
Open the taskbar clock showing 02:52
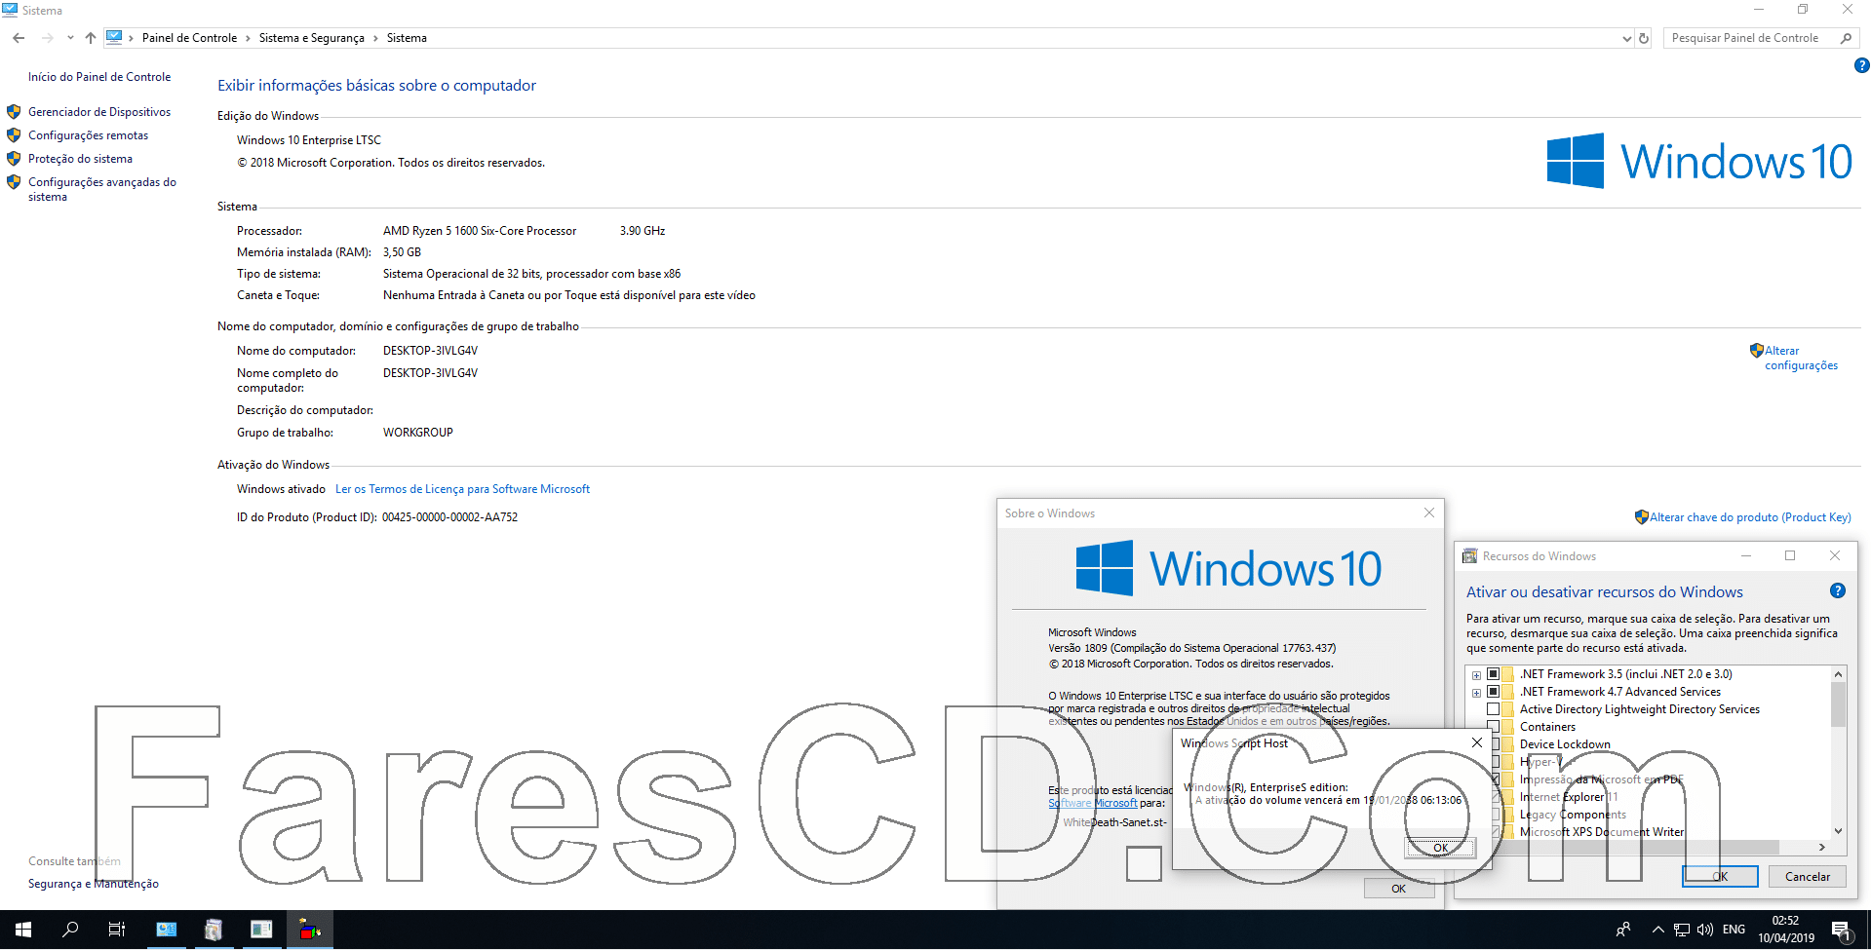pyautogui.click(x=1786, y=930)
